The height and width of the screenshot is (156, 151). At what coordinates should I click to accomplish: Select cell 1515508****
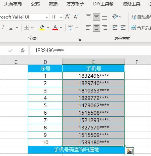coord(93,113)
